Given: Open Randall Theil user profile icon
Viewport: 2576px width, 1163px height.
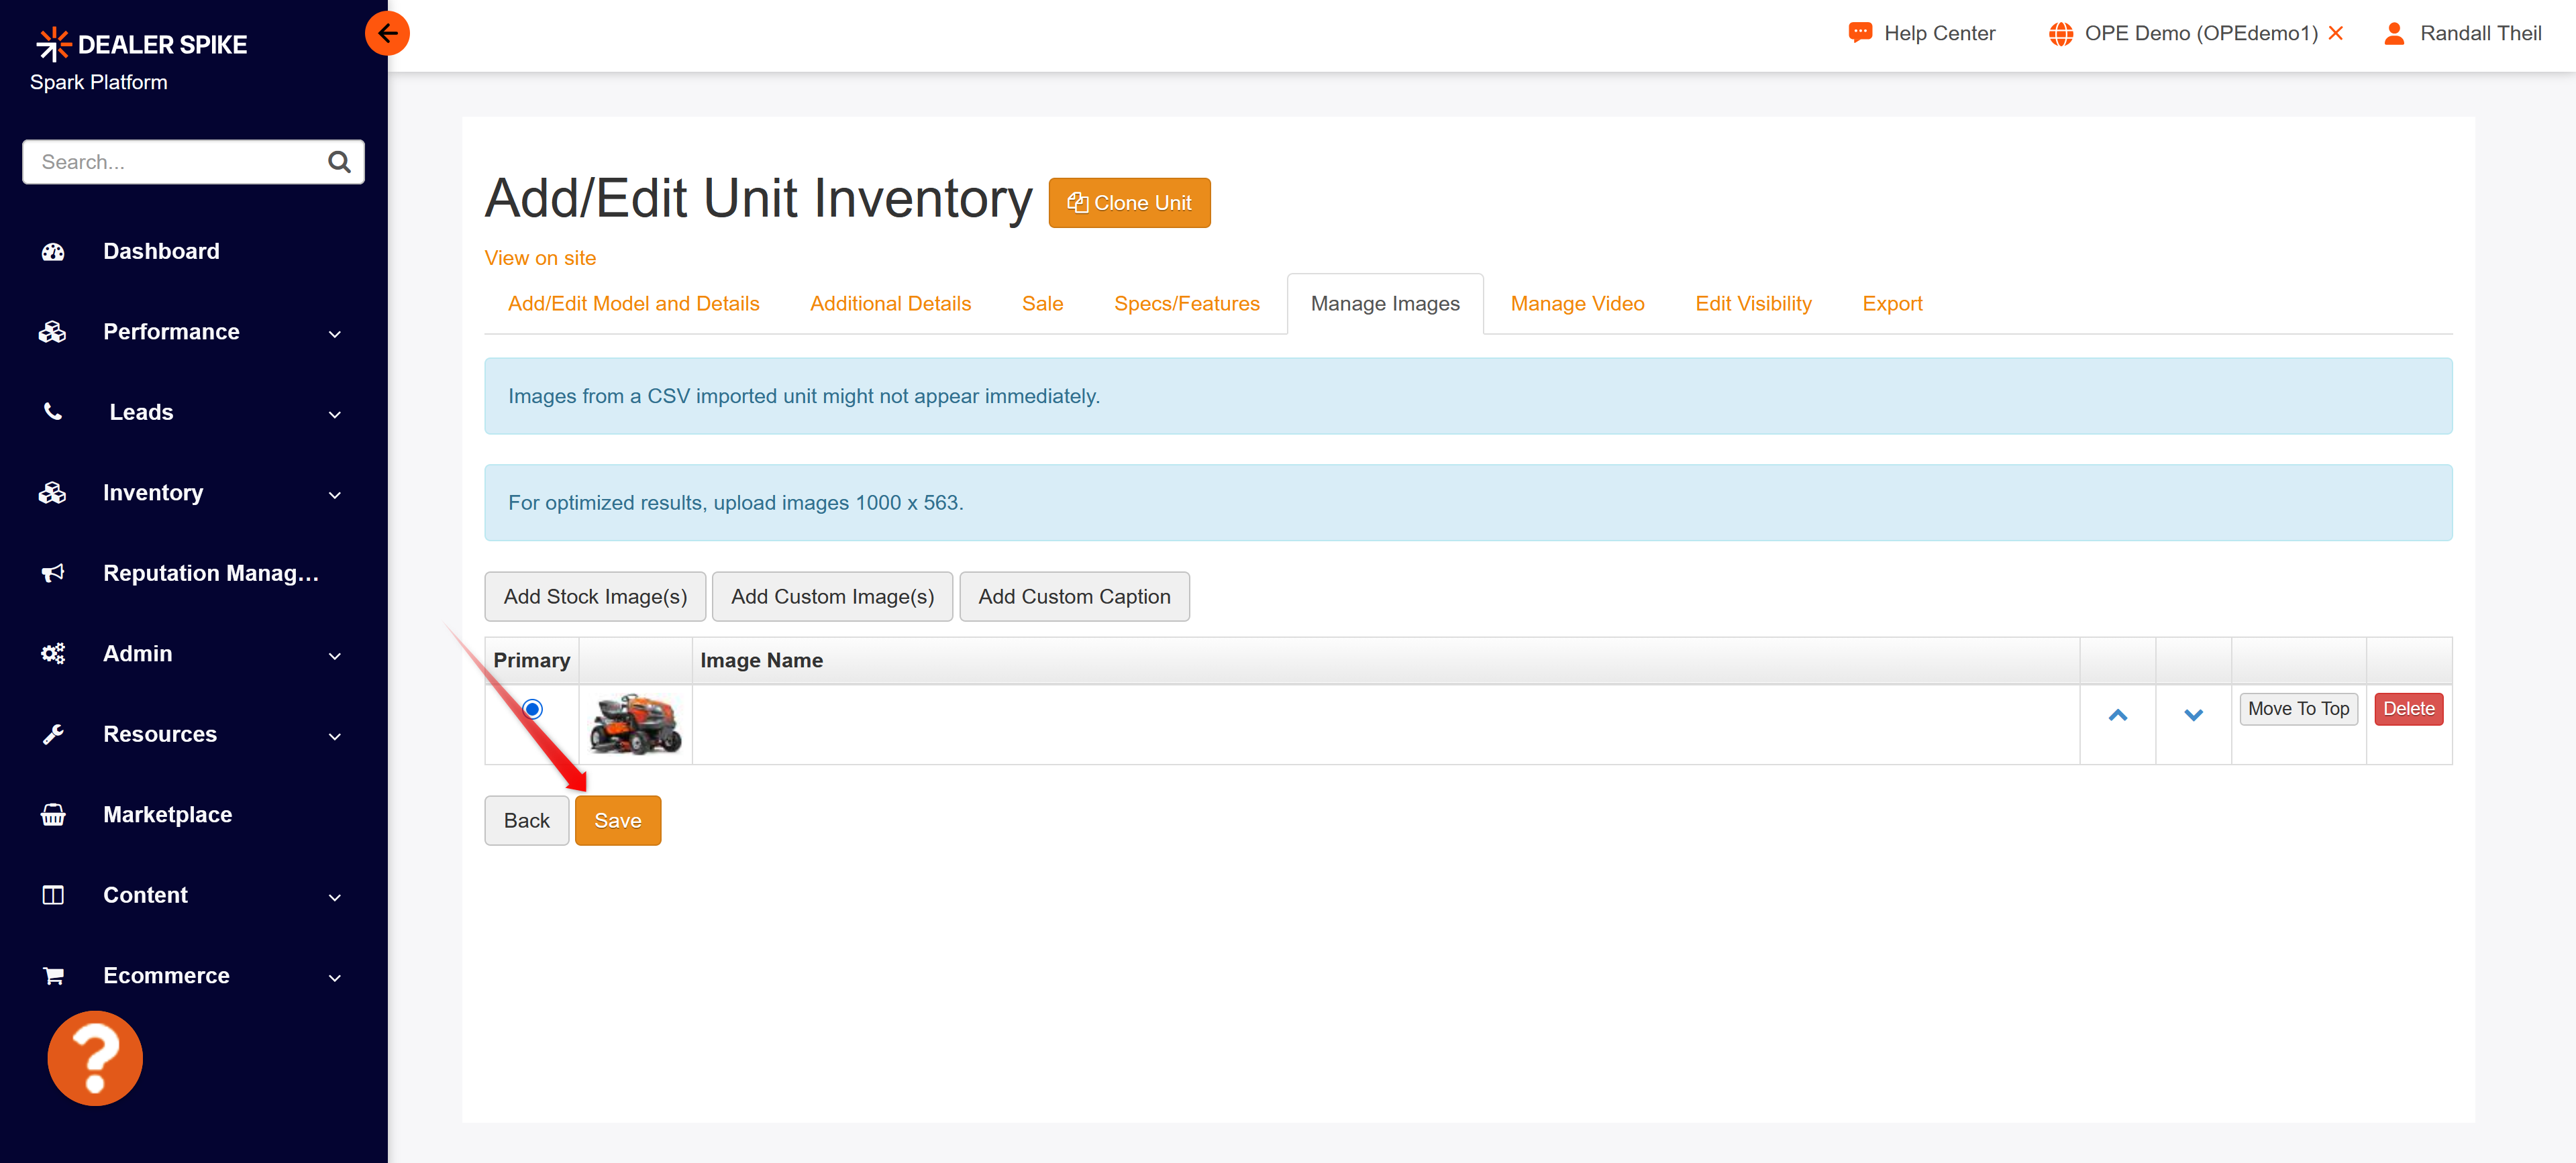Looking at the screenshot, I should [x=2394, y=33].
